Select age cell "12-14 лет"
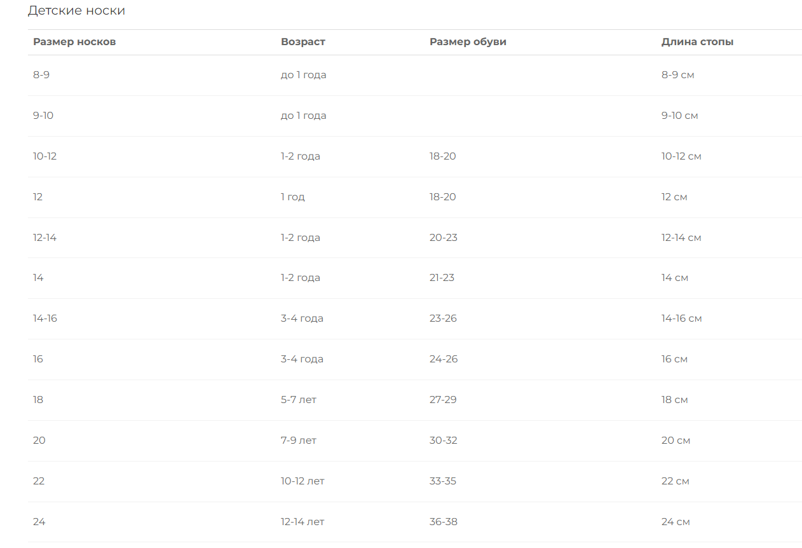 coord(302,522)
